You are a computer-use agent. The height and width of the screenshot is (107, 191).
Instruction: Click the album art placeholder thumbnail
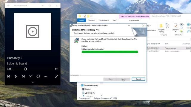click(x=33, y=32)
